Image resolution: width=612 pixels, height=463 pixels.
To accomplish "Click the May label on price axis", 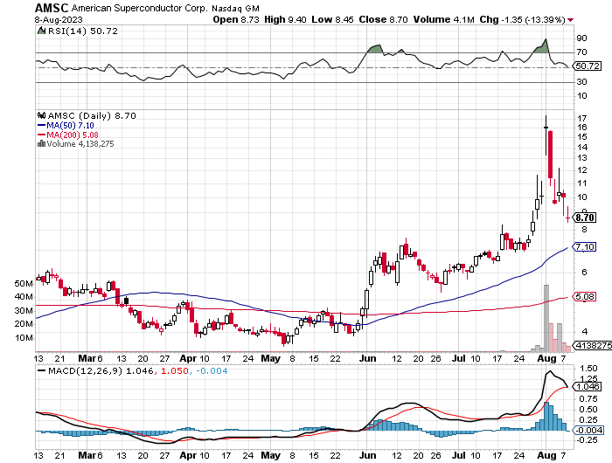I will 270,358.
